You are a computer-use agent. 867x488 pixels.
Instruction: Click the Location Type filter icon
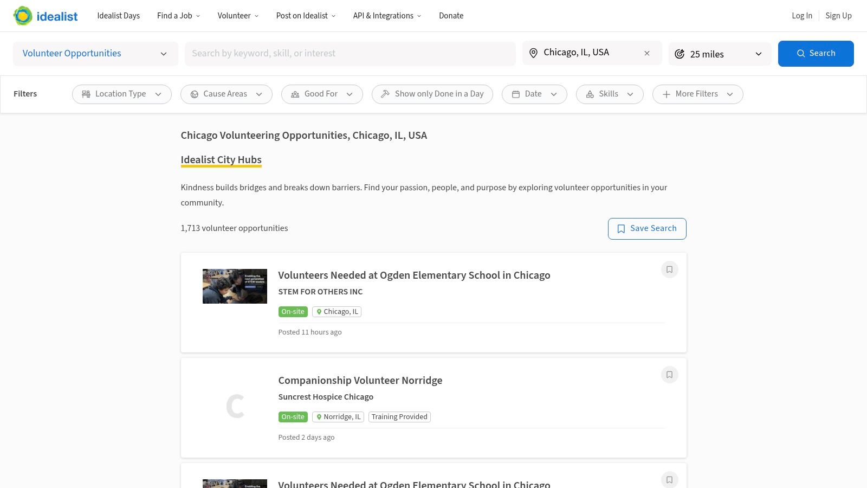tap(86, 94)
